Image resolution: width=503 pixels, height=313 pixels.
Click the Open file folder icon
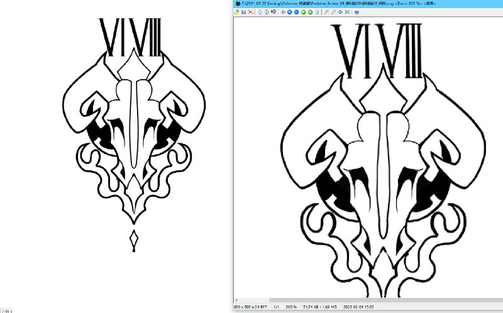[x=236, y=12]
